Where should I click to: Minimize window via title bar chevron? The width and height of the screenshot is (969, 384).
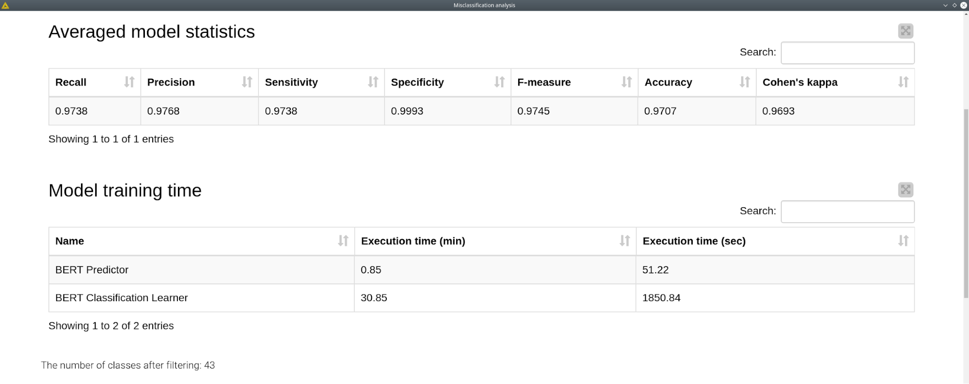[x=945, y=5]
